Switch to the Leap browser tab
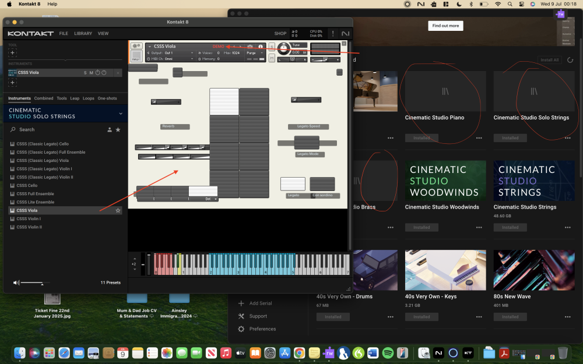Screen dimensions: 583x364 [x=75, y=98]
